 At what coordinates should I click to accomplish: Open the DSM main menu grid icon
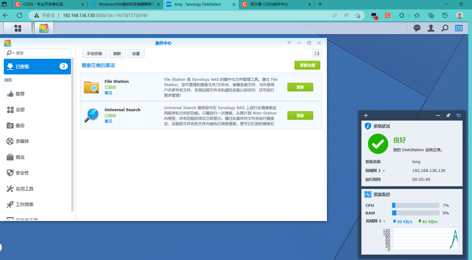pos(18,28)
